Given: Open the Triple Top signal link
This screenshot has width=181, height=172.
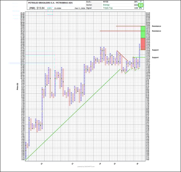Looking at the screenshot, I should tap(108, 8).
